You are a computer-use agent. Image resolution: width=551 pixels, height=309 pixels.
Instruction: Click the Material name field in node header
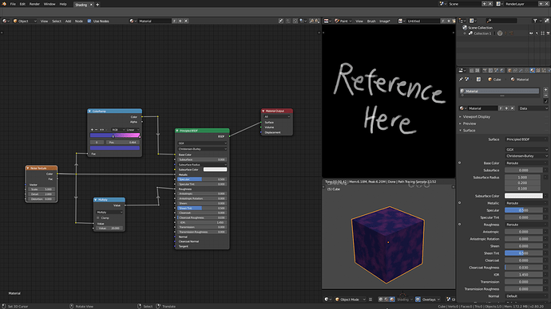[154, 21]
